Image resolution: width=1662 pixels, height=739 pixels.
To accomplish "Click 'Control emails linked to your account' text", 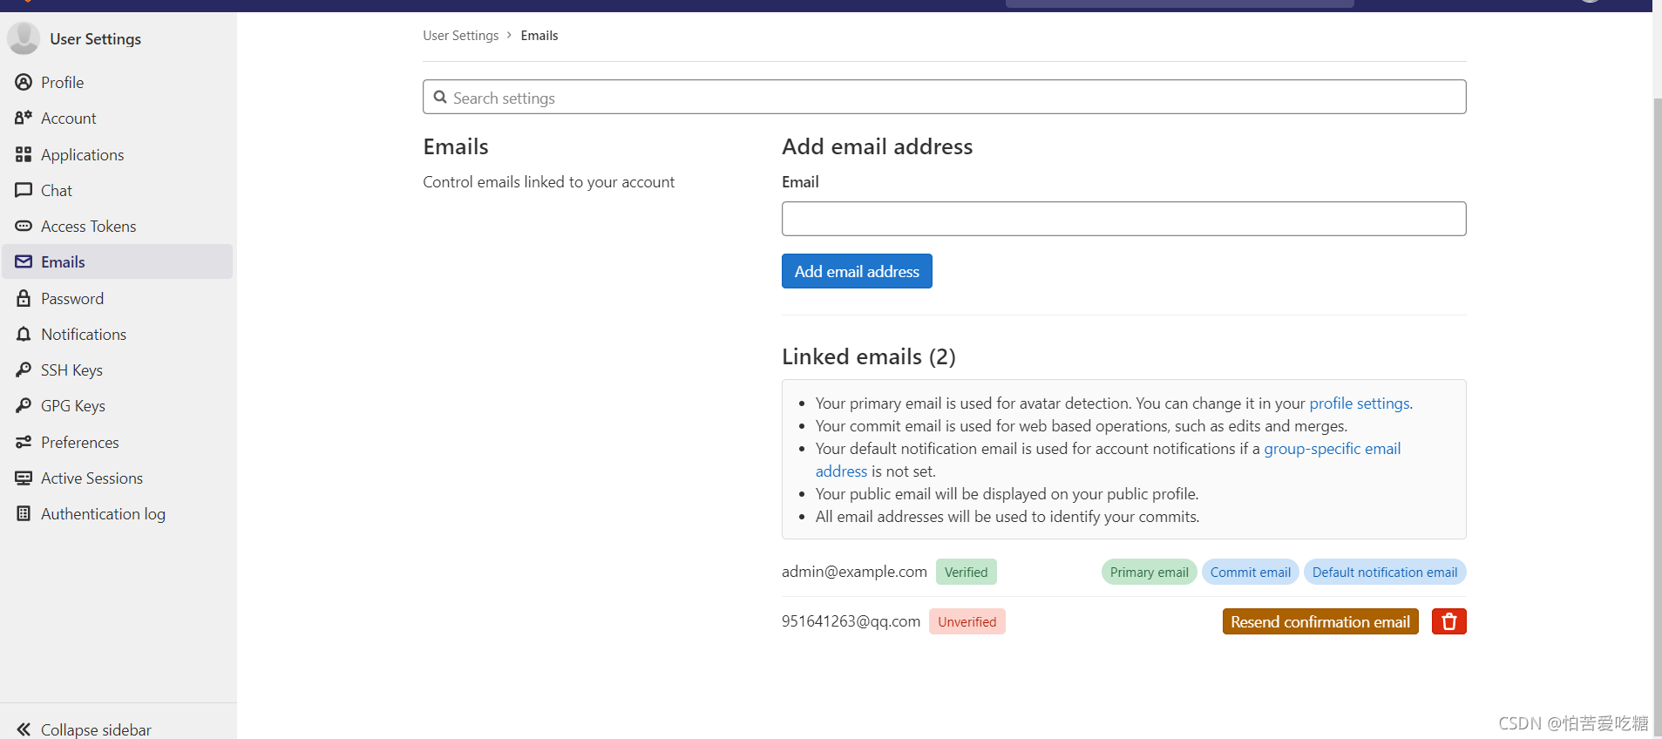I will [549, 182].
